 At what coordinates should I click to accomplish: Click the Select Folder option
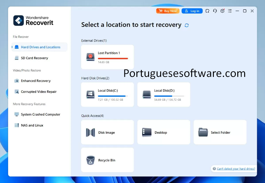[x=220, y=132]
